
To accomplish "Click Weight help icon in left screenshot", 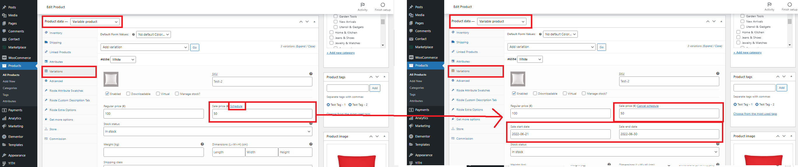I will pos(202,144).
